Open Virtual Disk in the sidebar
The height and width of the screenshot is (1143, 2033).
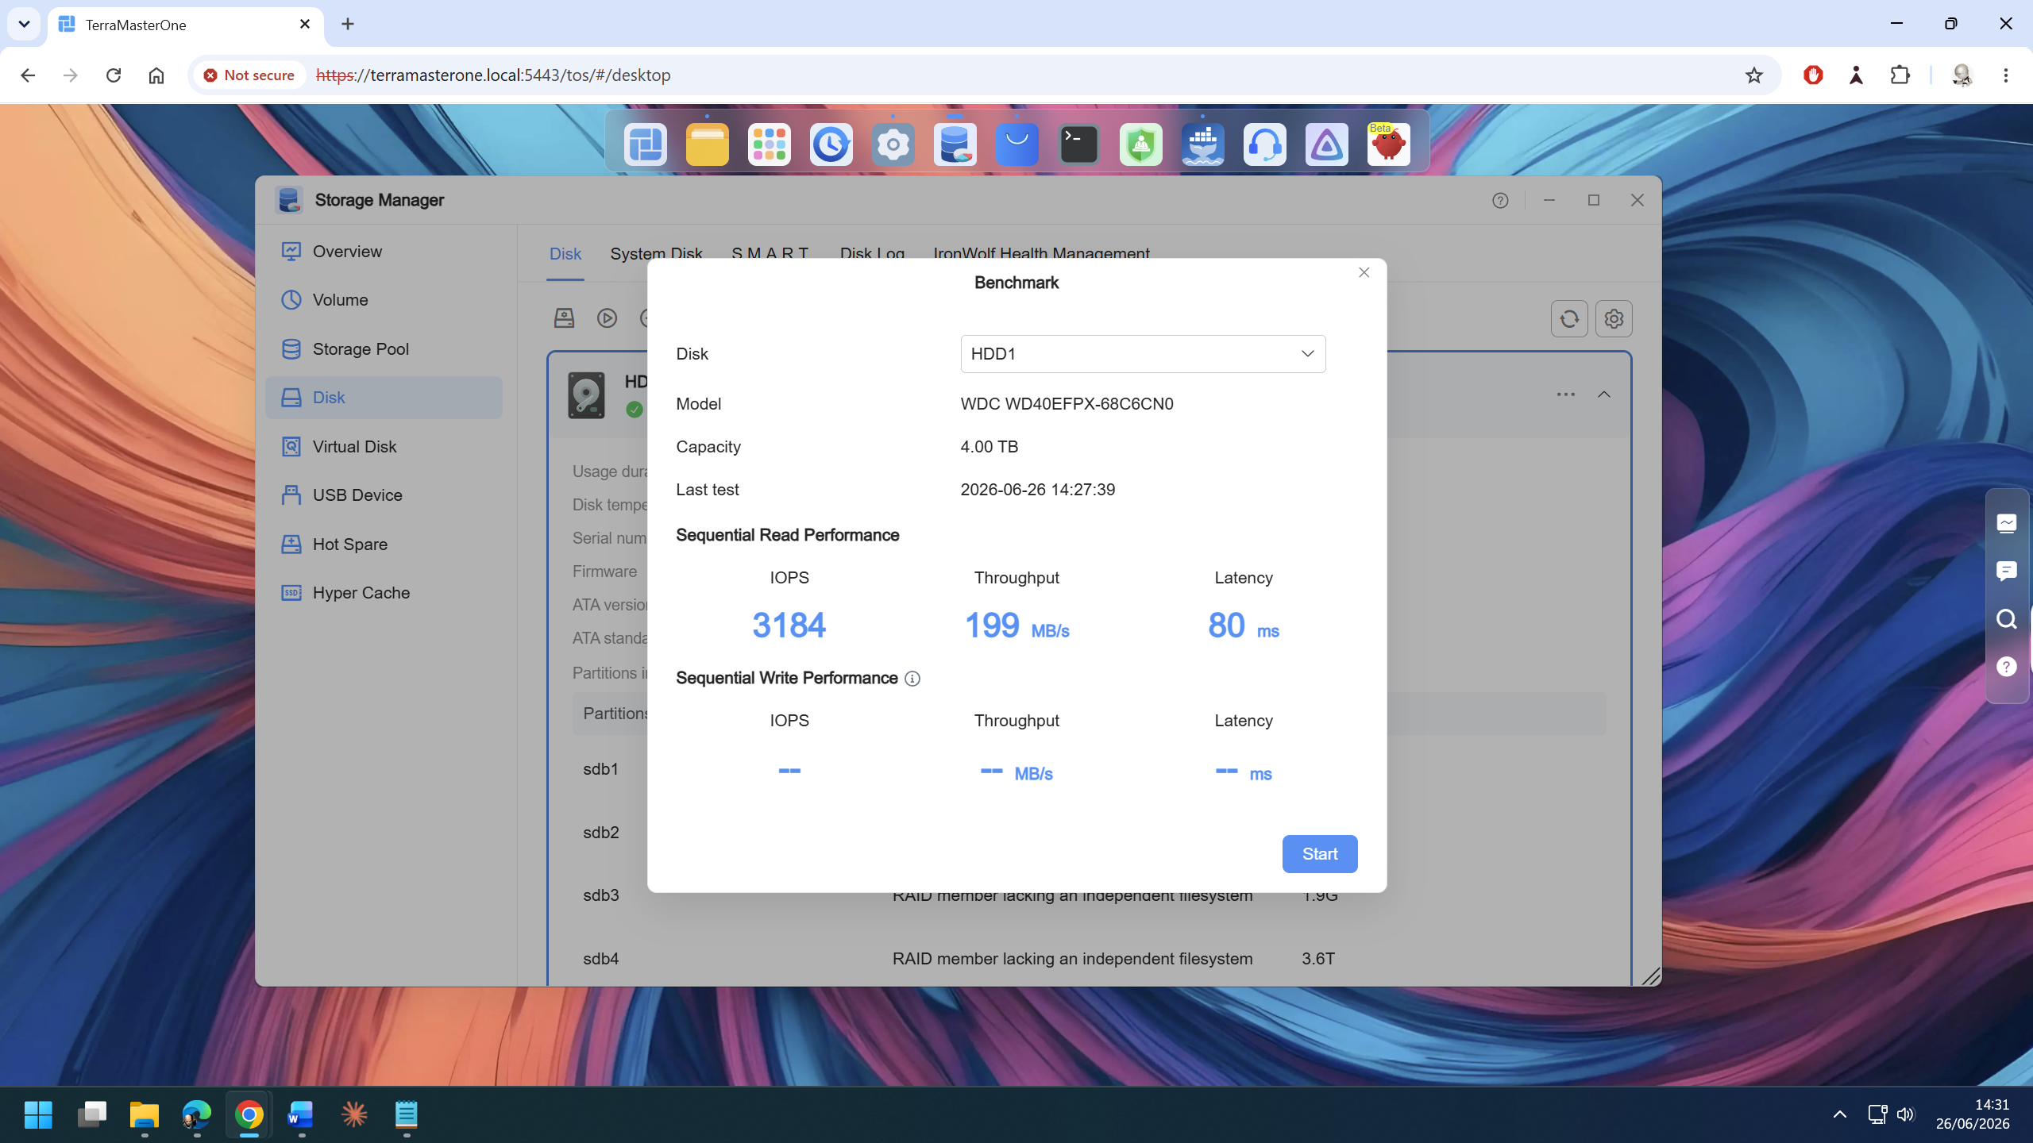click(384, 447)
